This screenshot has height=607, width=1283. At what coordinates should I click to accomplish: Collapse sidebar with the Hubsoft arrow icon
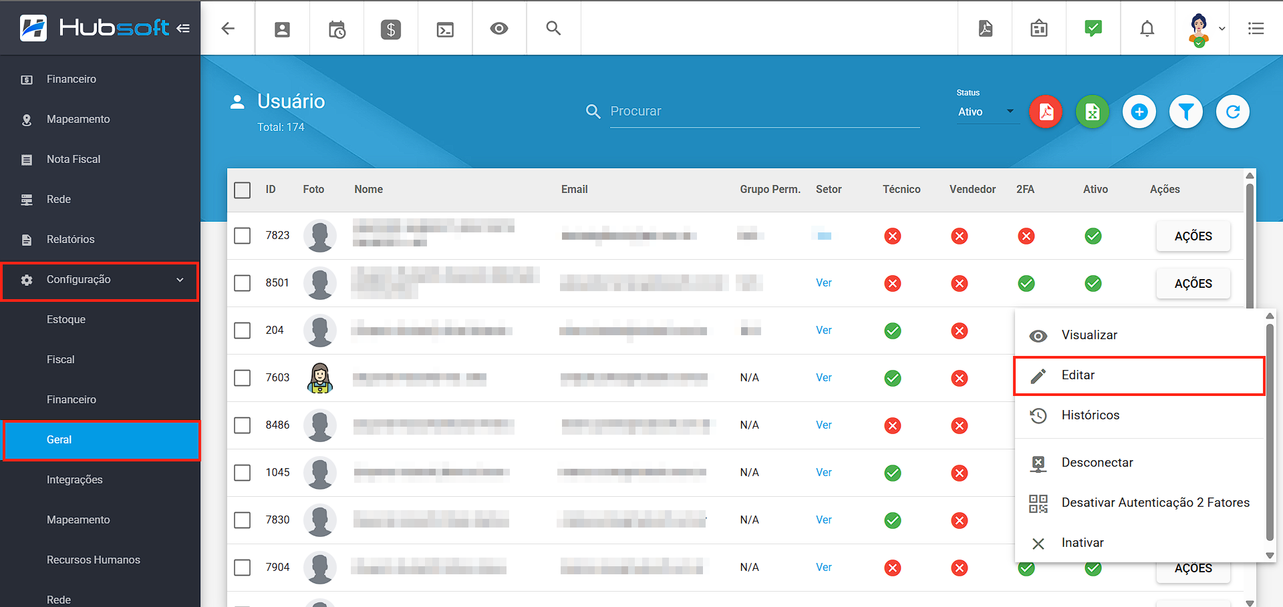183,28
